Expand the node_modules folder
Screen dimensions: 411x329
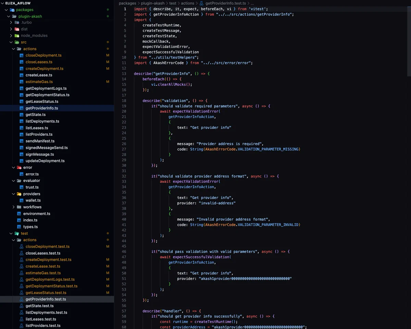point(11,36)
